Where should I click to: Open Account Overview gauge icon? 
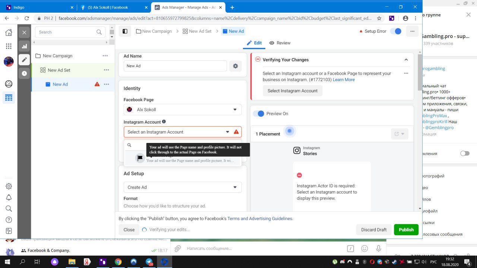[x=9, y=83]
